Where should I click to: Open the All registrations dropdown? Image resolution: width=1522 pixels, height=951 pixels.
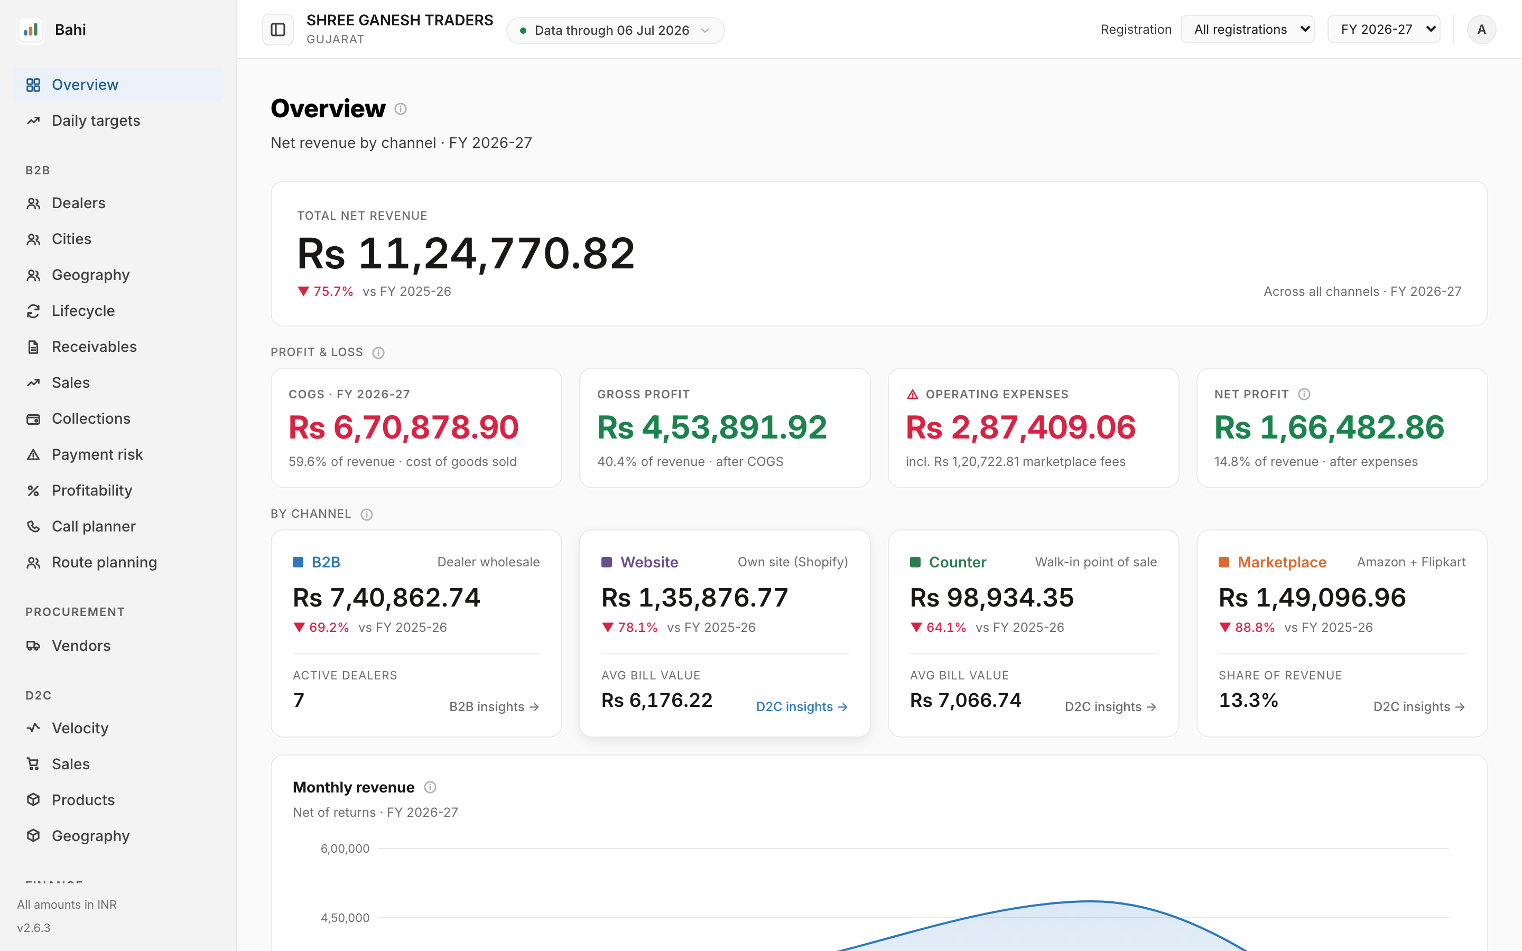tap(1247, 30)
